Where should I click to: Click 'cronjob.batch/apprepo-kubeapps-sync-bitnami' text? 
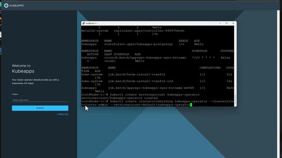point(145,57)
